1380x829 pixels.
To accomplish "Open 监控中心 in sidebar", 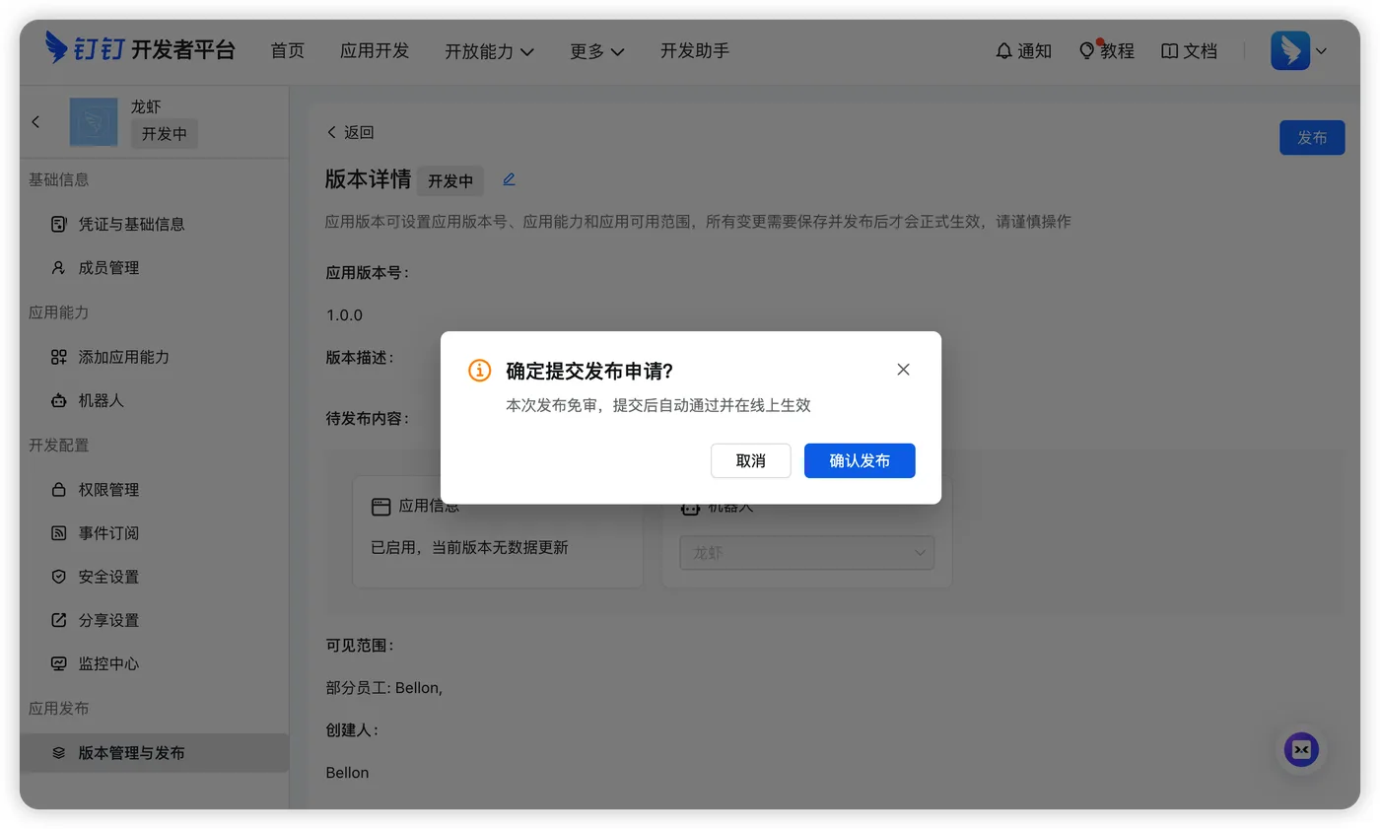I will click(x=154, y=663).
